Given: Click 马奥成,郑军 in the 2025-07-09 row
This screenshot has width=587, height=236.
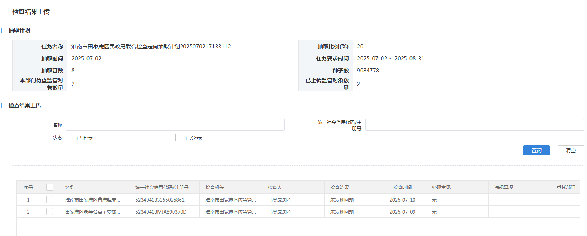Looking at the screenshot, I should [280, 212].
